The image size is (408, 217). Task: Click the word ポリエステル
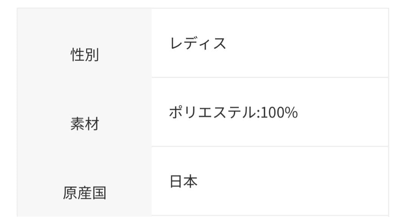(x=212, y=113)
